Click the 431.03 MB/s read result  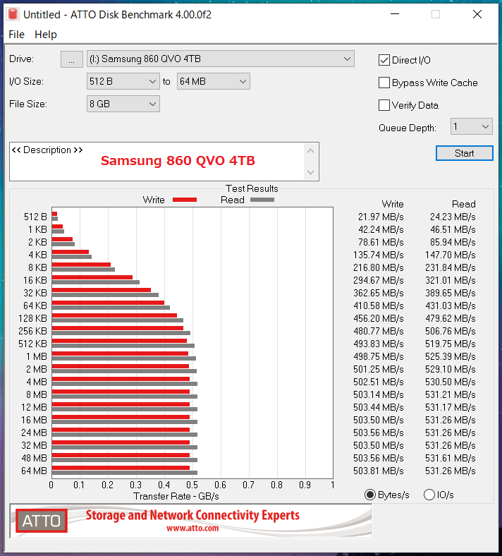tap(451, 306)
